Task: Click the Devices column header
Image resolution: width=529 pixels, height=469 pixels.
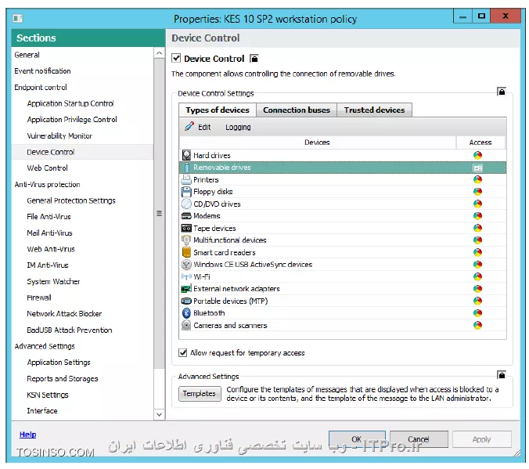Action: pyautogui.click(x=317, y=143)
